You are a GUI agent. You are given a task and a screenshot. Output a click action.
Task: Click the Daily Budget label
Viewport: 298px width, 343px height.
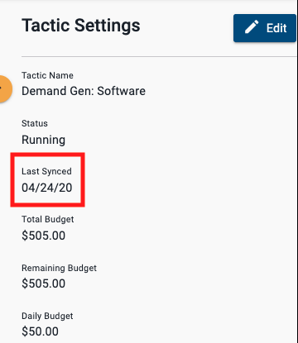(x=47, y=316)
